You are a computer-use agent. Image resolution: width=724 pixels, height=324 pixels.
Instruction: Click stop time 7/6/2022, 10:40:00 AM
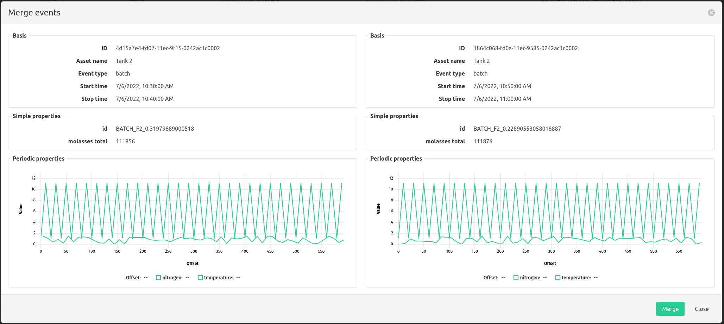tap(145, 99)
